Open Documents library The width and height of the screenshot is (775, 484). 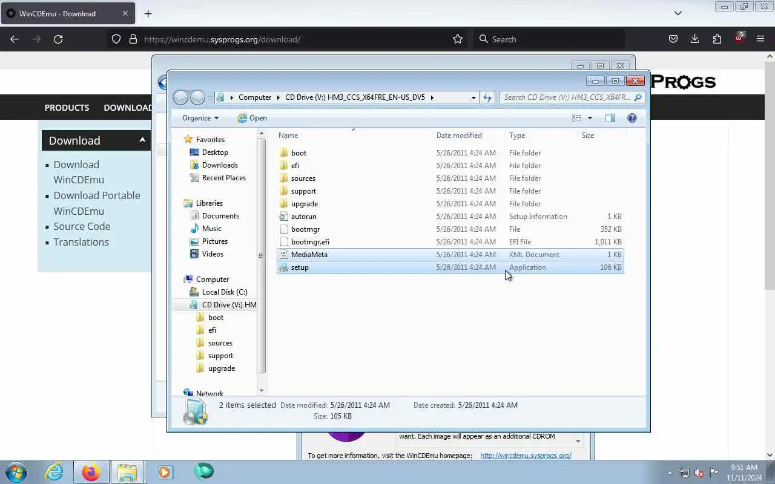[x=220, y=216]
